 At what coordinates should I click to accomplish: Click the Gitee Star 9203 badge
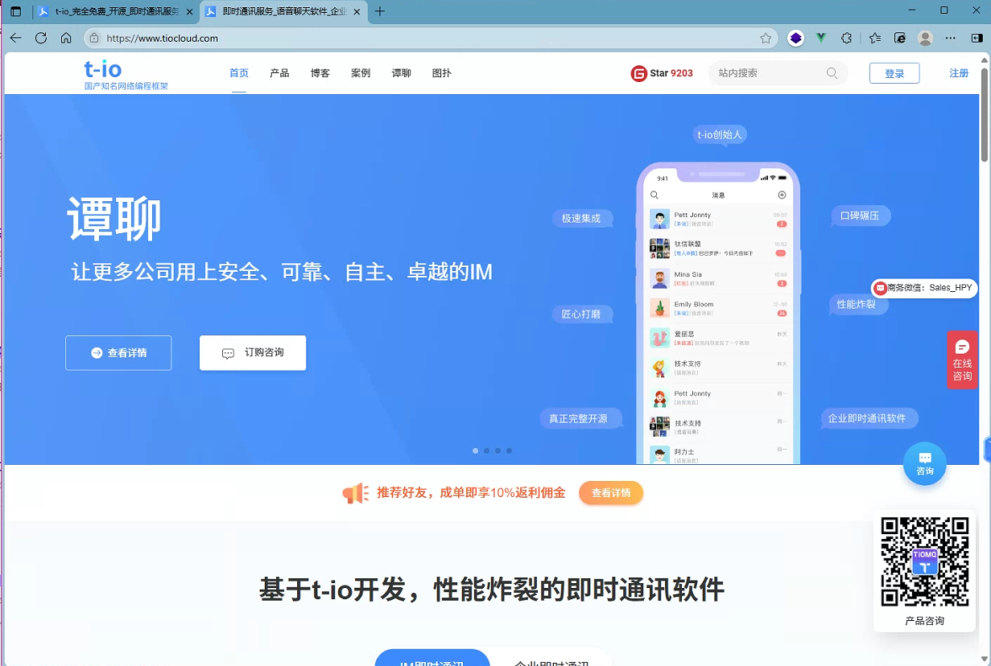coord(662,73)
